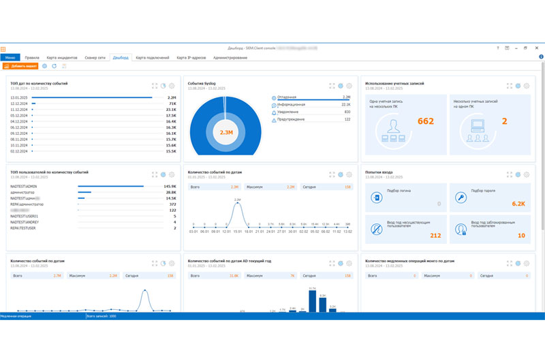Select Информационная entry in Syslog legend
Image resolution: width=545 pixels, height=363 pixels.
[311, 105]
